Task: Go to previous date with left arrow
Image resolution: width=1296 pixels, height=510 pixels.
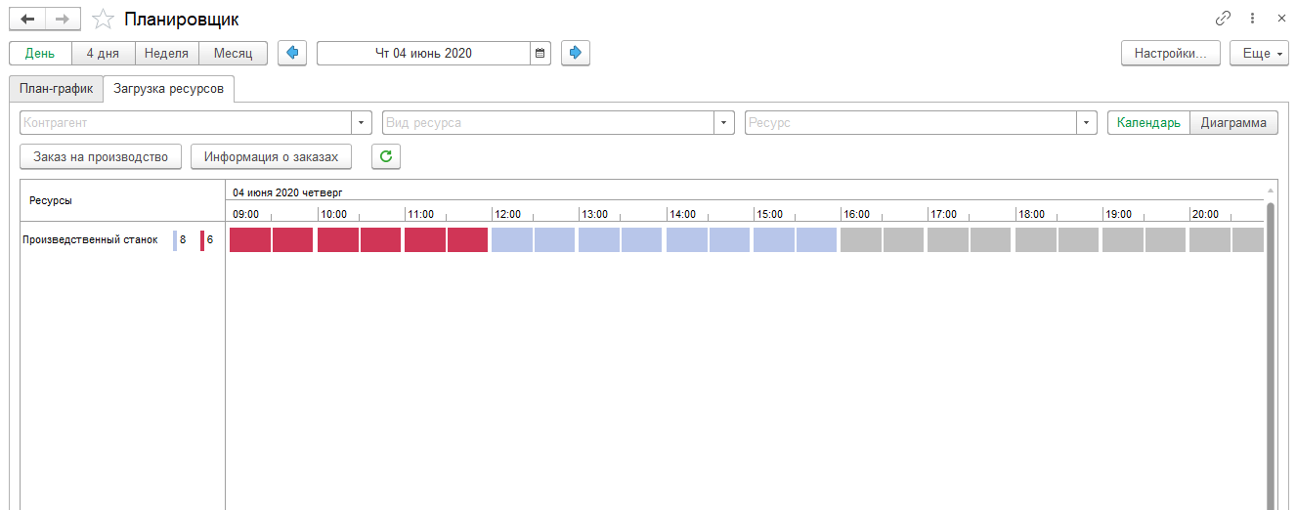Action: coord(292,53)
